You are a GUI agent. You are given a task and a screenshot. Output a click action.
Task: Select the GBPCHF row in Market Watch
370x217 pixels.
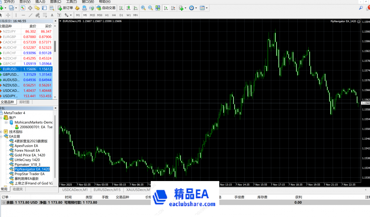10,64
